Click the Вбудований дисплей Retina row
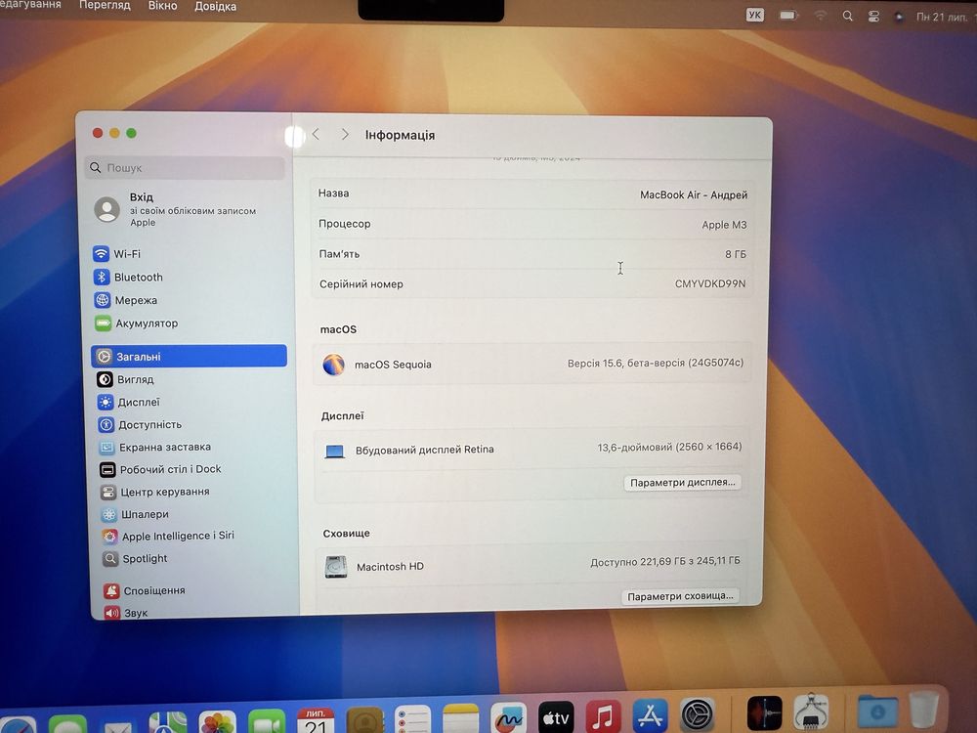 [x=531, y=449]
